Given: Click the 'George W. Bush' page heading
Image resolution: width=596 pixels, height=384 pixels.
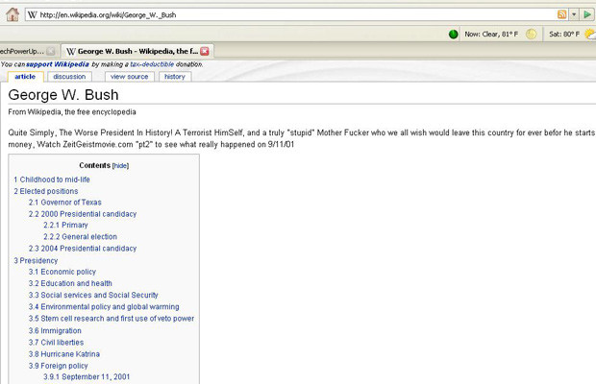Looking at the screenshot, I should click(63, 95).
